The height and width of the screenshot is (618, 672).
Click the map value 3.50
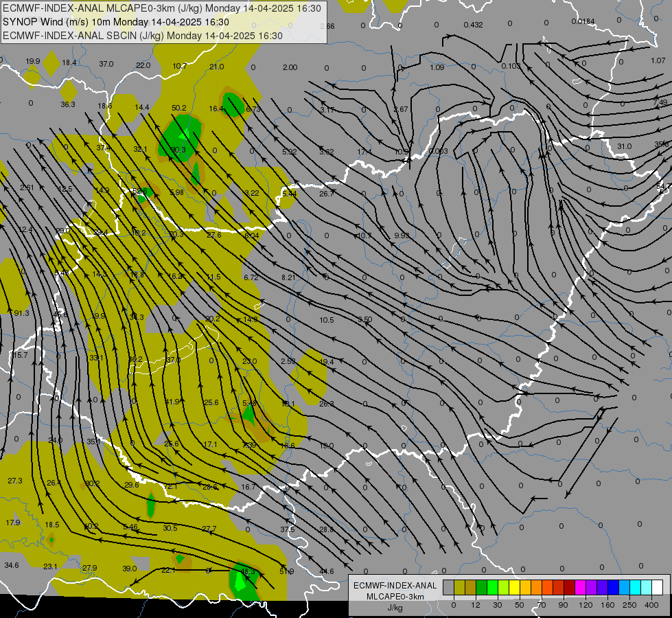(364, 319)
